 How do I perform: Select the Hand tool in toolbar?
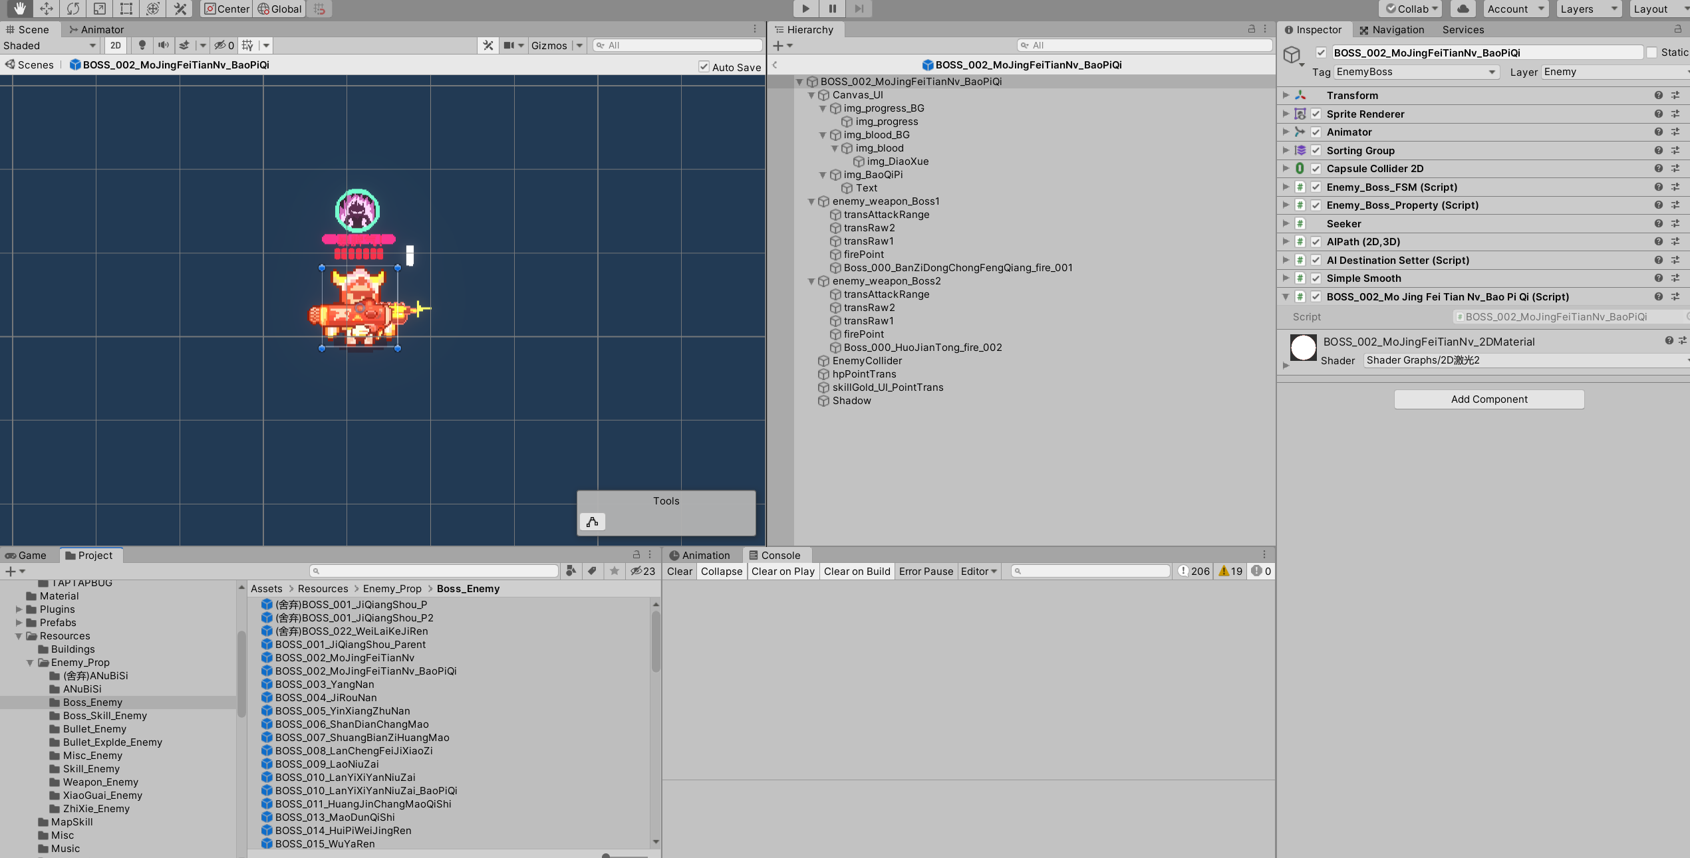19,9
